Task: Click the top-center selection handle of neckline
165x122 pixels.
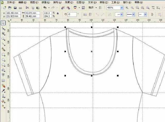Action: pos(92,27)
